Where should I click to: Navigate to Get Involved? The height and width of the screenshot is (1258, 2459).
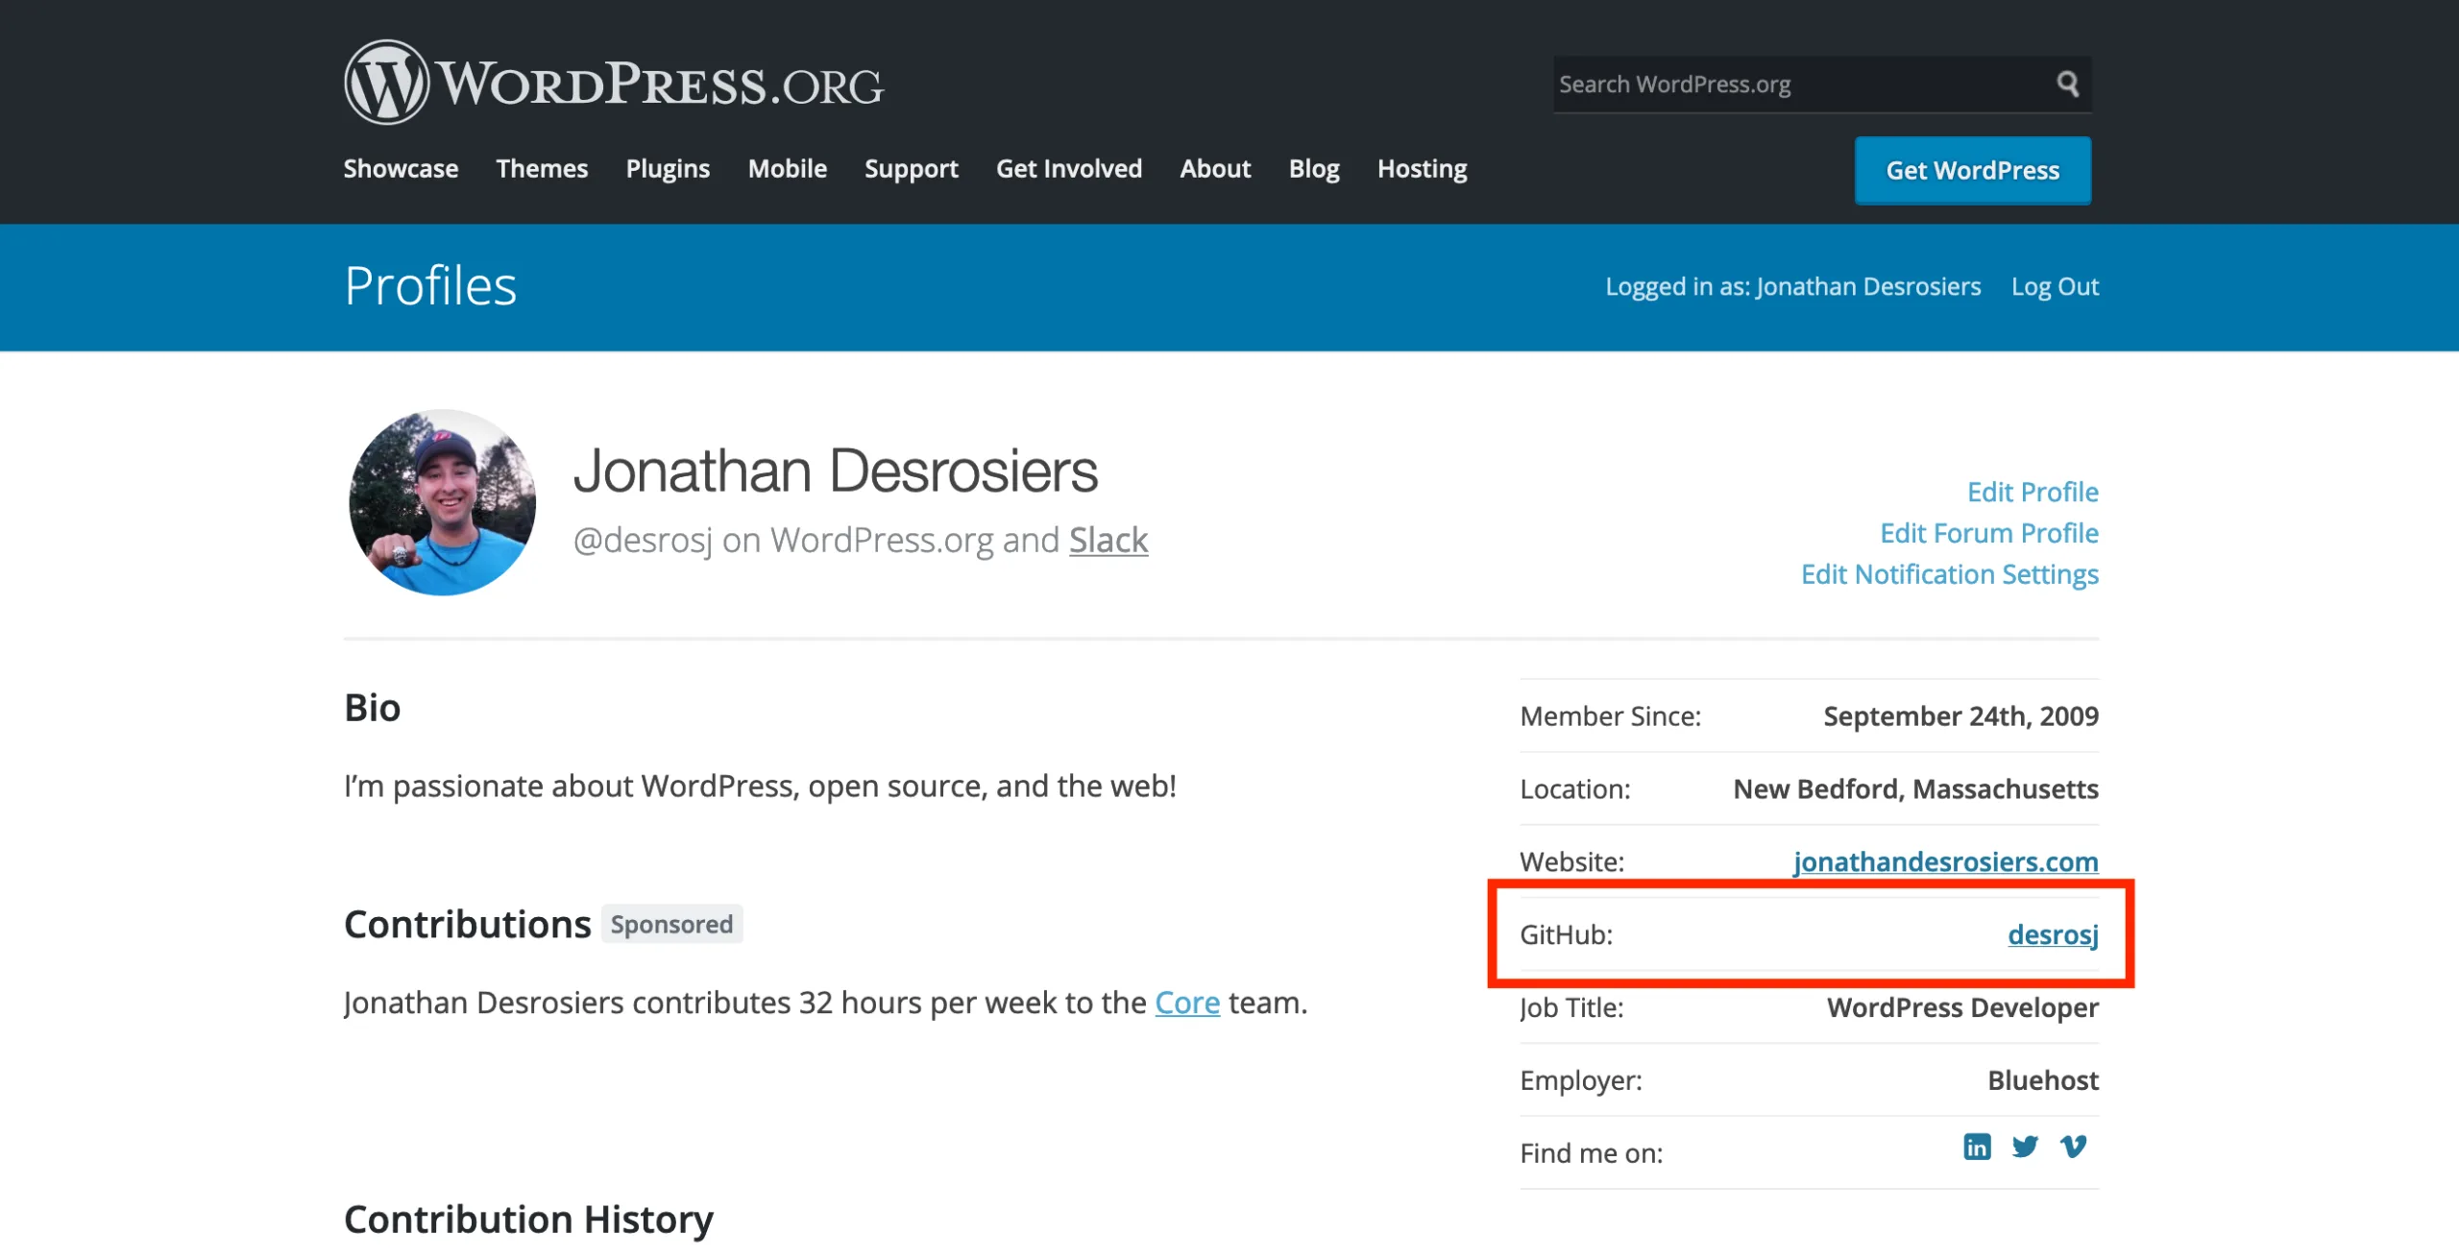click(x=1068, y=169)
